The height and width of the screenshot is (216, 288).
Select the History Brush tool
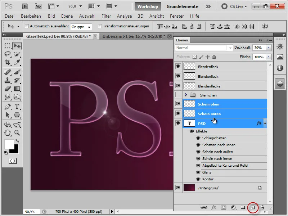17,80
